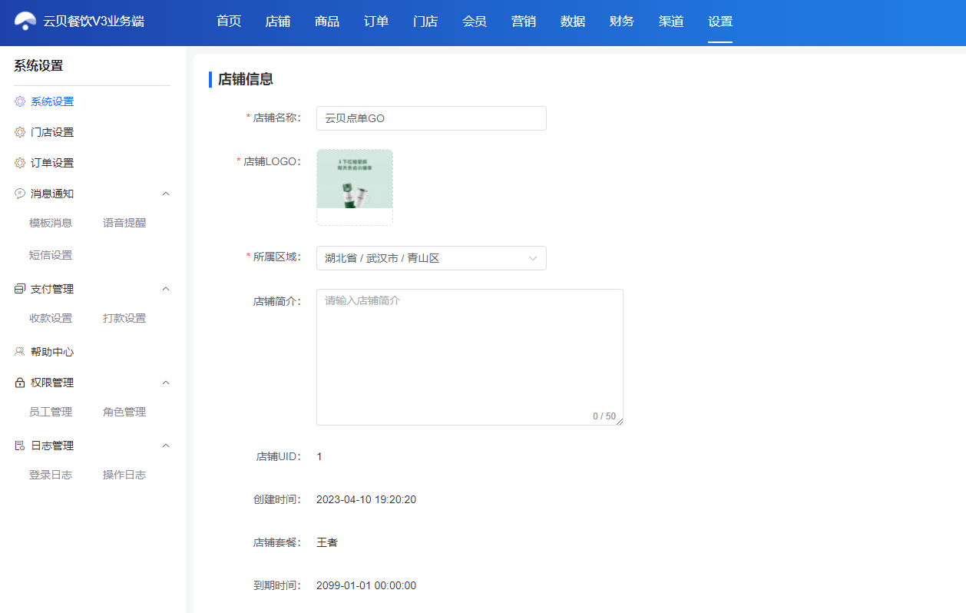Select the 设置 top tab
This screenshot has width=966, height=613.
[720, 22]
